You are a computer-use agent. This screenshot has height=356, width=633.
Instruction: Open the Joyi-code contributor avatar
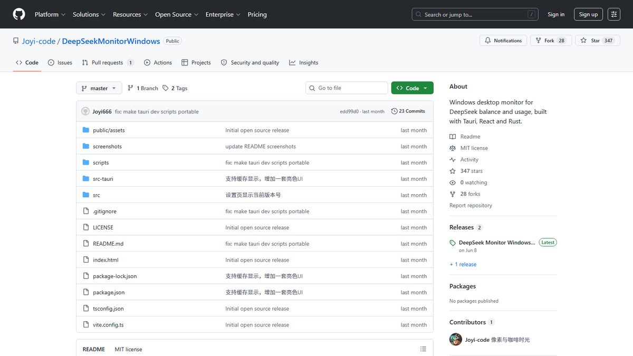456,340
